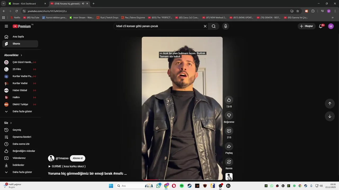Open the Chrome three-dot menu
This screenshot has height=190, width=339.
[x=335, y=11]
